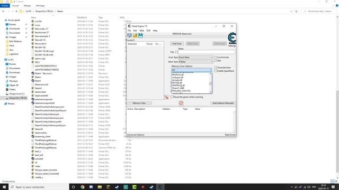Image resolution: width=339 pixels, height=190 pixels.
Task: Open the File Explorer taskbar icon
Action: coord(100,187)
